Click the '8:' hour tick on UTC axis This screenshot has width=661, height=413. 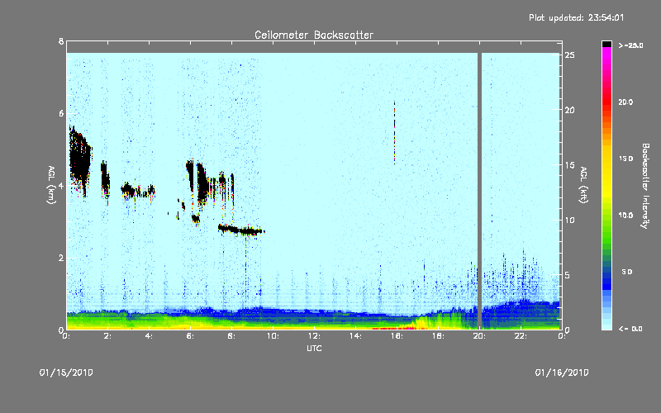tap(231, 336)
